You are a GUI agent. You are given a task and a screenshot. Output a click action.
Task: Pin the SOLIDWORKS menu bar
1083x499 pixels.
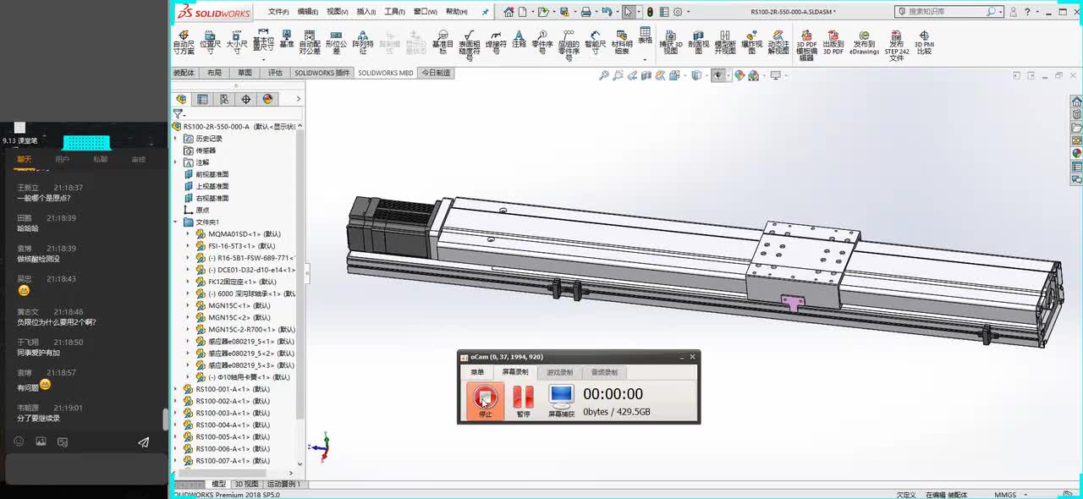(x=485, y=12)
